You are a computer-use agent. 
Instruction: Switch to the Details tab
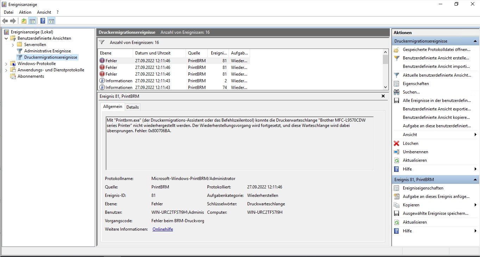[132, 107]
